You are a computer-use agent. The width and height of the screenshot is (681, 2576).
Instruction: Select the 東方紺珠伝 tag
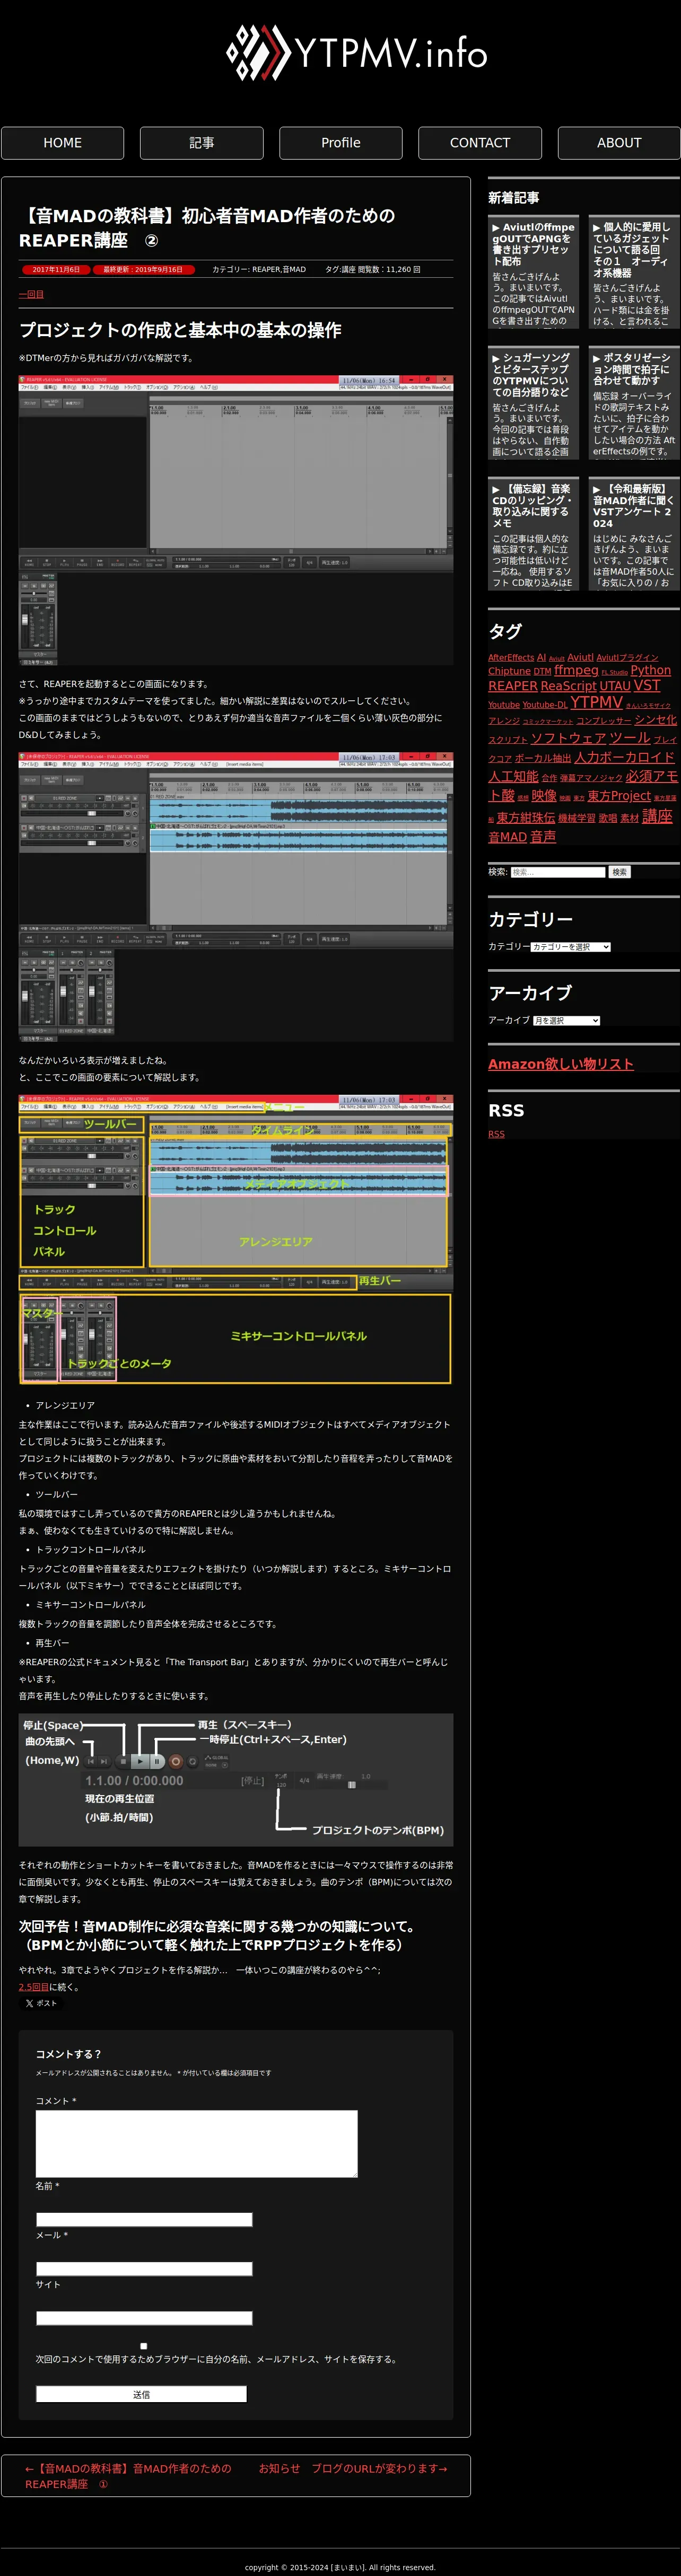pyautogui.click(x=526, y=817)
